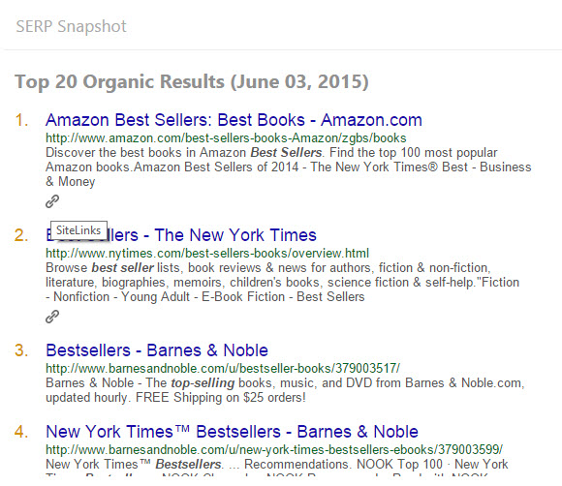The height and width of the screenshot is (486, 562).
Task: Visit the amazon.com zgbs/books green URL
Action: pos(226,138)
